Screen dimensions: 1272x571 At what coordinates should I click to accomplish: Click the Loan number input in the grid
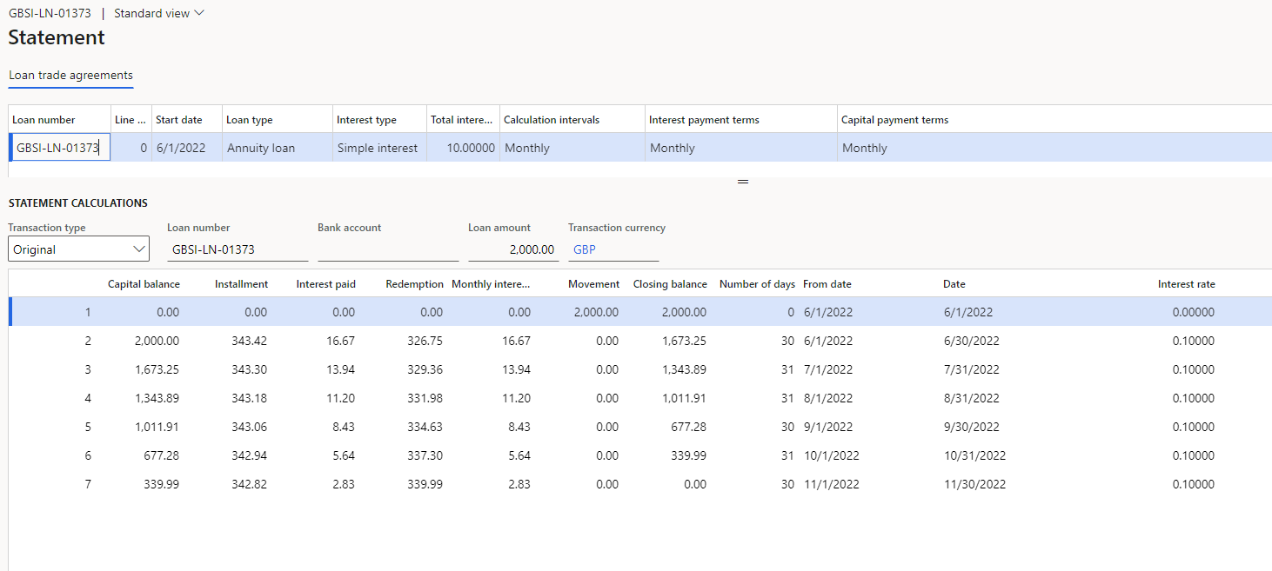click(x=59, y=148)
